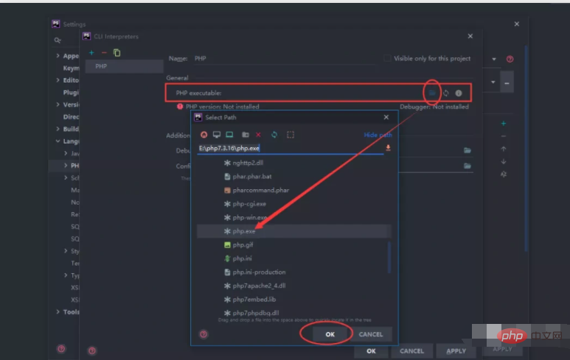Collapse the Languages settings tree node
The width and height of the screenshot is (570, 360).
click(x=58, y=141)
